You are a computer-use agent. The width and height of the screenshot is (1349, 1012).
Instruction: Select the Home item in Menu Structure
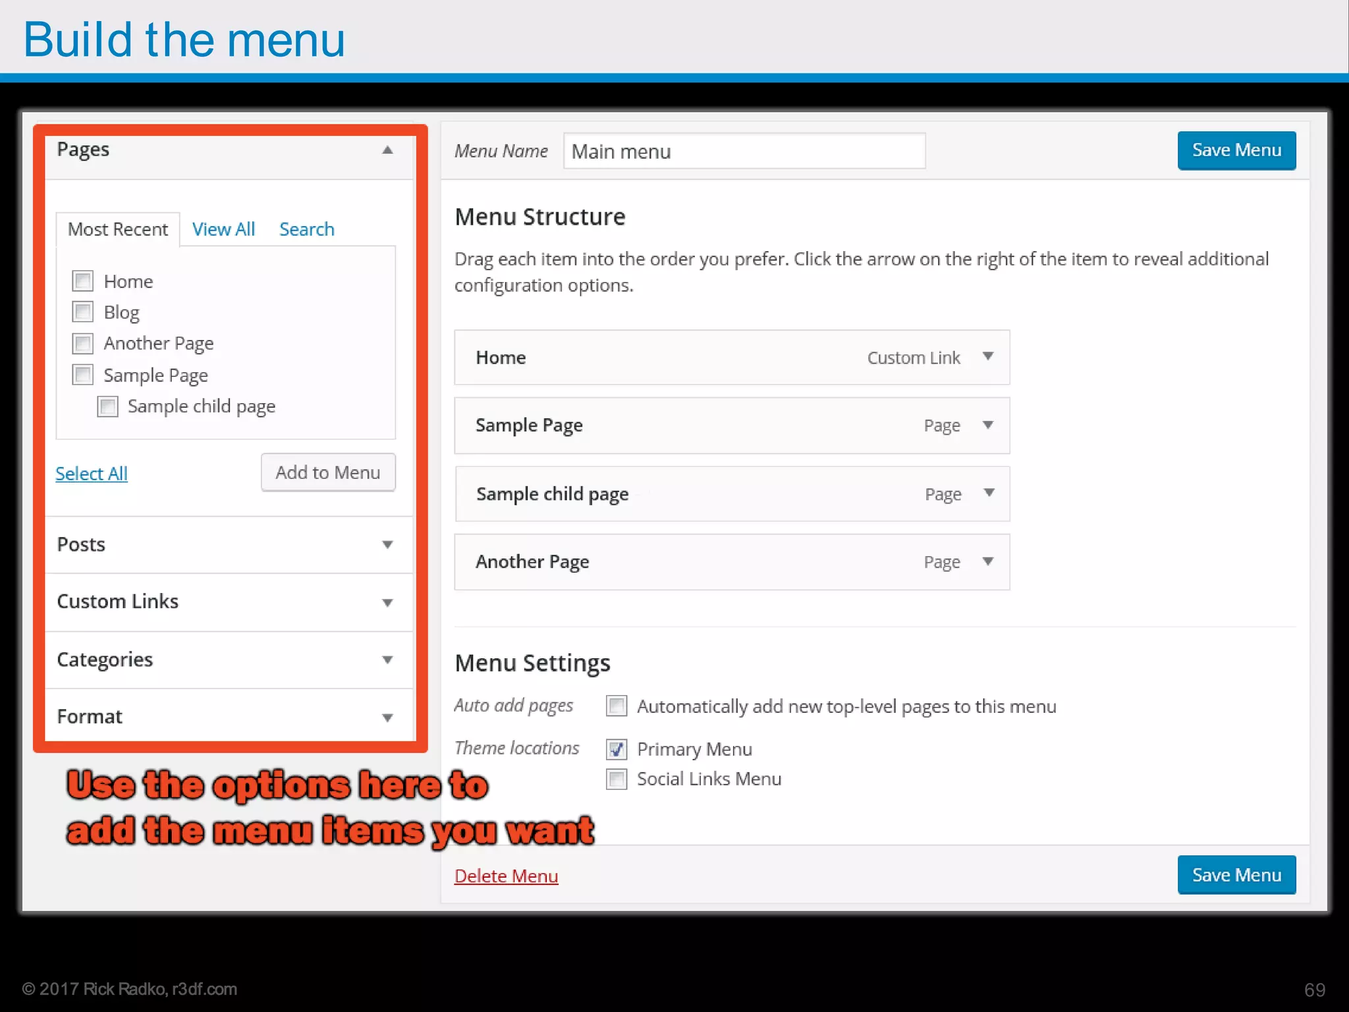pyautogui.click(x=732, y=358)
